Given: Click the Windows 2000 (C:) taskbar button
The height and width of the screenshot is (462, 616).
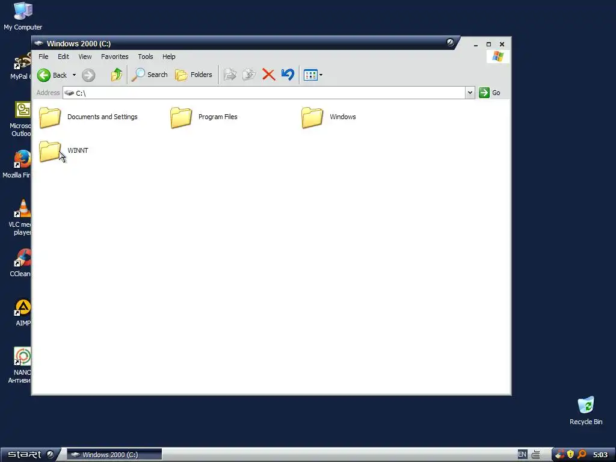Looking at the screenshot, I should click(114, 455).
